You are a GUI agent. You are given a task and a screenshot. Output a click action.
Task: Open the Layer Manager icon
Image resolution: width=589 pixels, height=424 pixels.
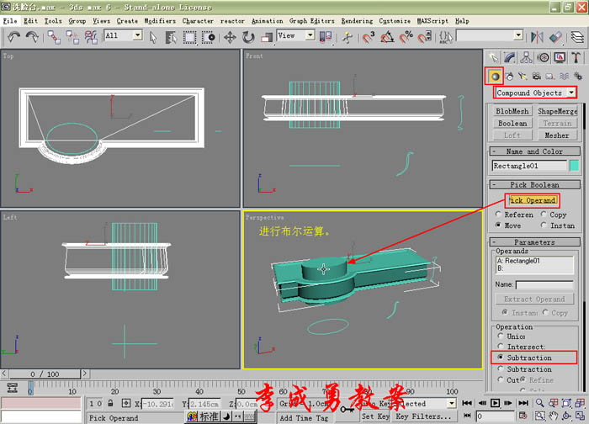[x=577, y=37]
